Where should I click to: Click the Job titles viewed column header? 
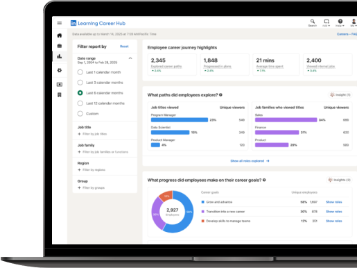165,108
